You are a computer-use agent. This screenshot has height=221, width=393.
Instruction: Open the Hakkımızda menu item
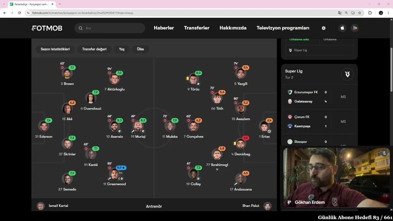pos(233,28)
